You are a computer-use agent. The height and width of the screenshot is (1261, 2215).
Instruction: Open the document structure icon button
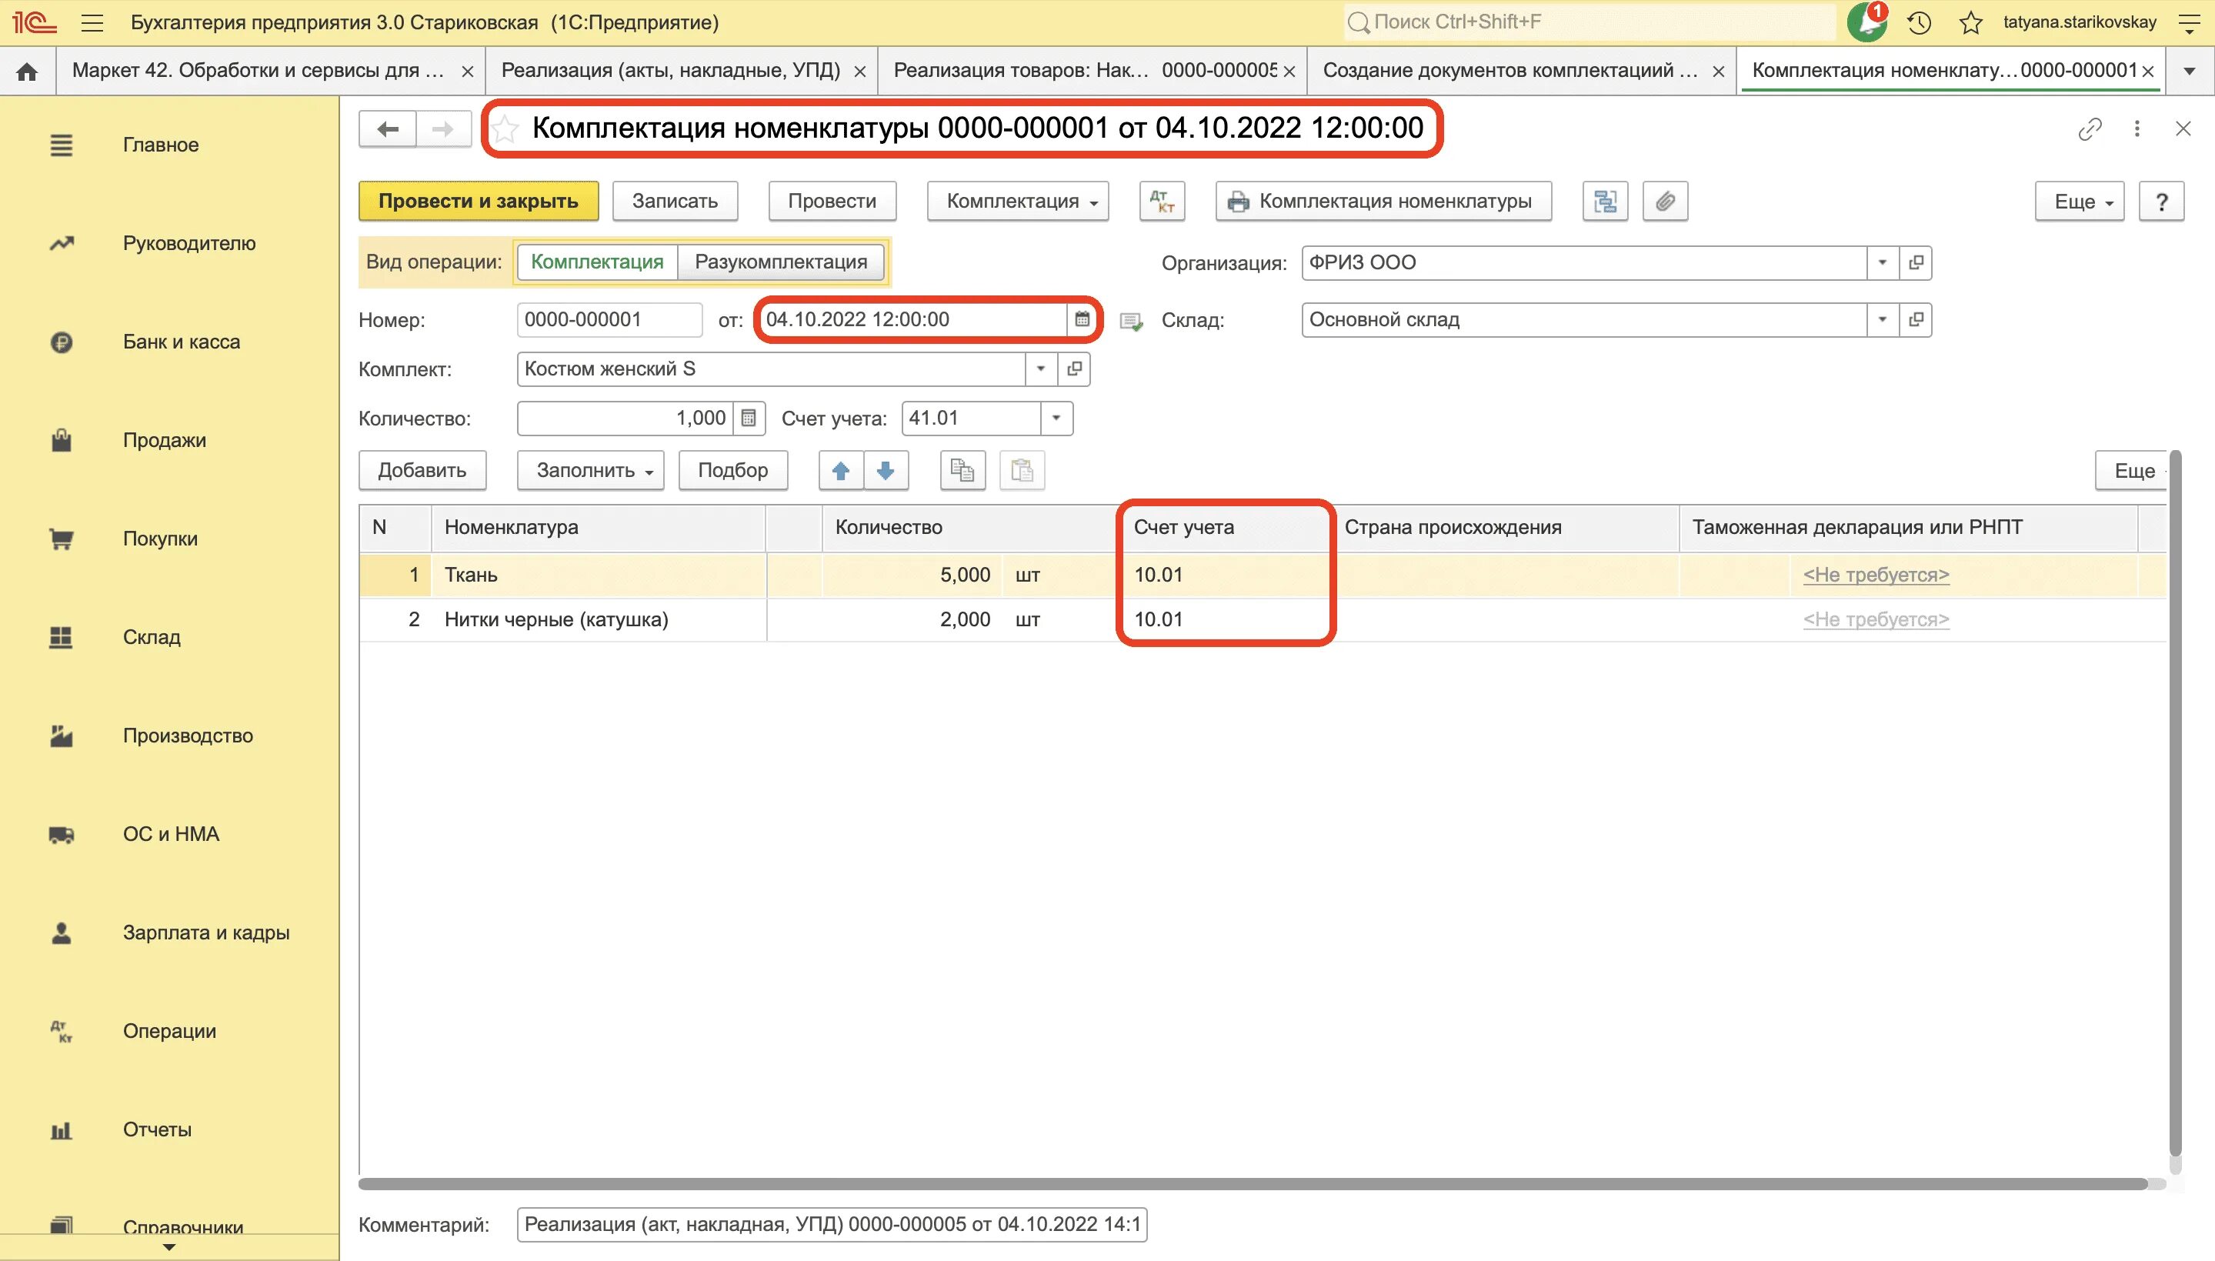(x=1605, y=201)
